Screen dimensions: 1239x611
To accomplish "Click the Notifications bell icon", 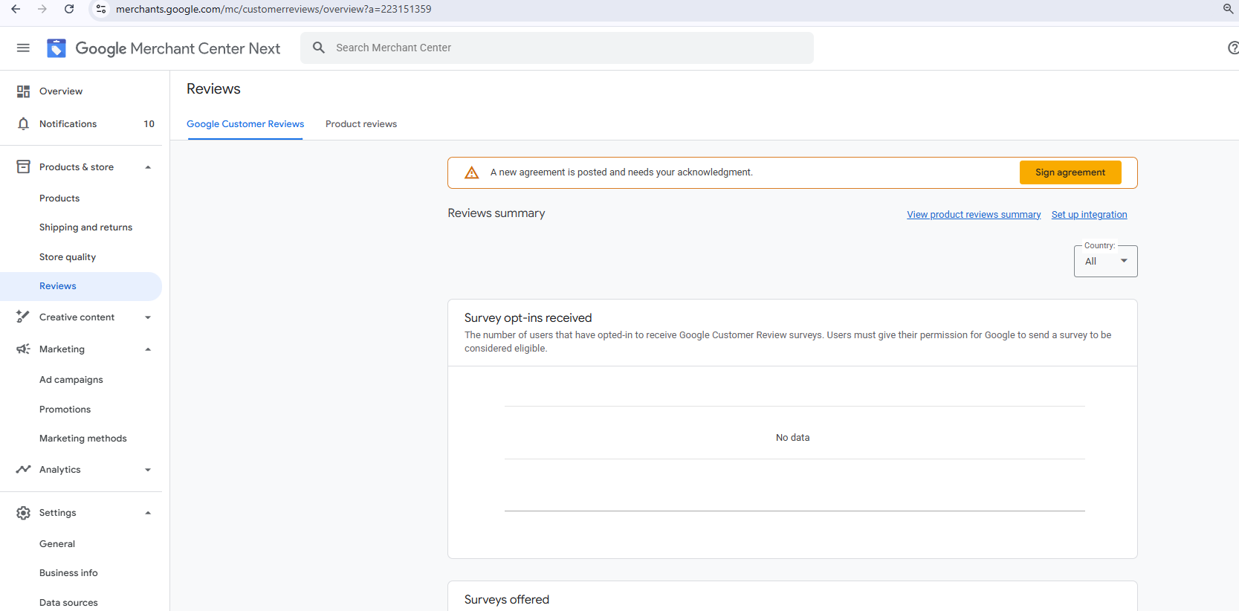I will click(23, 124).
